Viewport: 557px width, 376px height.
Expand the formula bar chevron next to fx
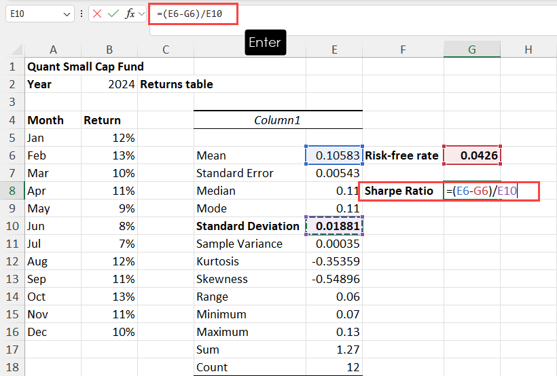(142, 14)
